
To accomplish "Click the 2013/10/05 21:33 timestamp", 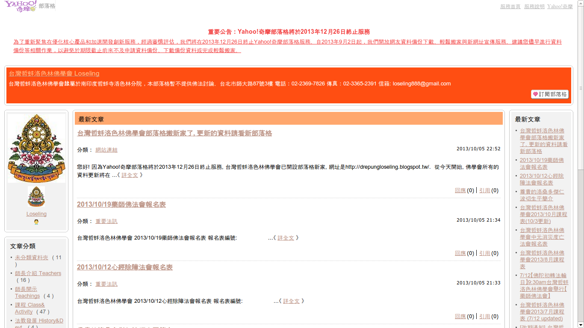I will pyautogui.click(x=478, y=283).
